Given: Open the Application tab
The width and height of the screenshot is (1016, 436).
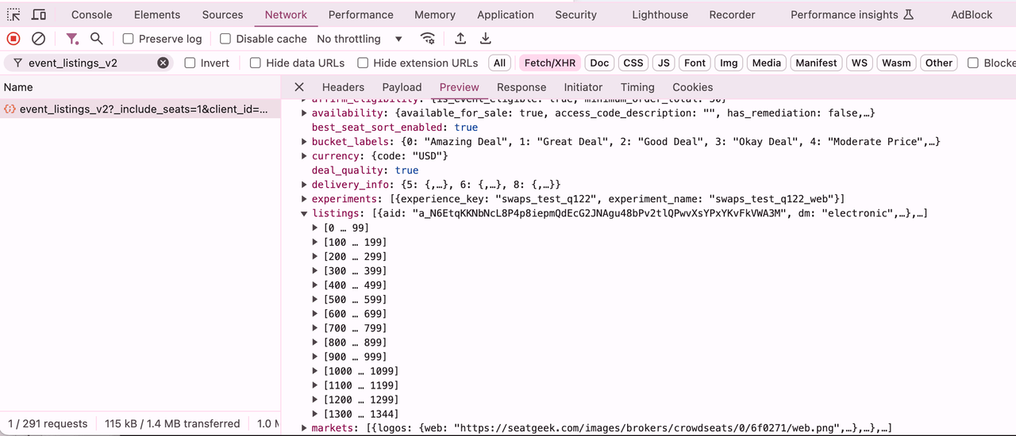Looking at the screenshot, I should pos(506,15).
